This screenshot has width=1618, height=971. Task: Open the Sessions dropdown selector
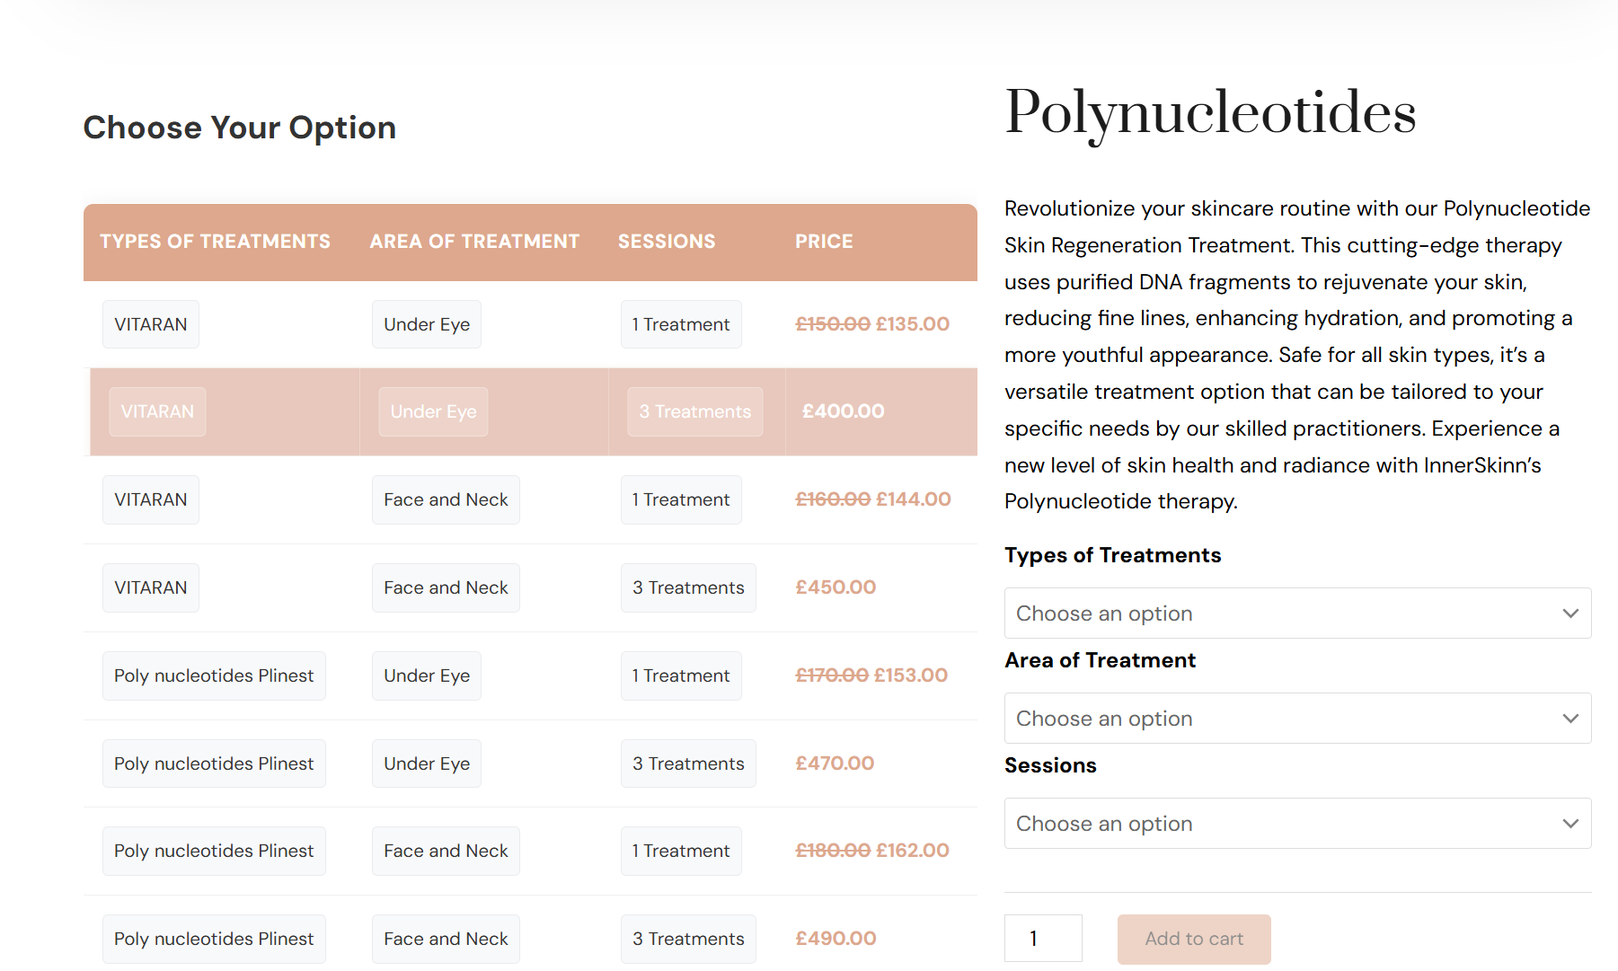pos(1297,824)
